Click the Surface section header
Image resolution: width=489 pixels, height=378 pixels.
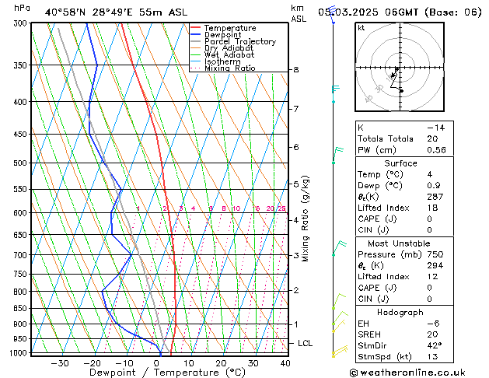401,164
